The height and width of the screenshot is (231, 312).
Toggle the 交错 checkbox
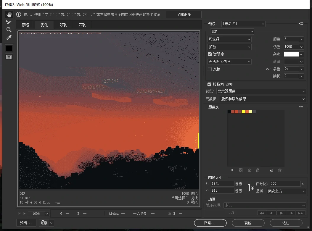click(x=209, y=69)
